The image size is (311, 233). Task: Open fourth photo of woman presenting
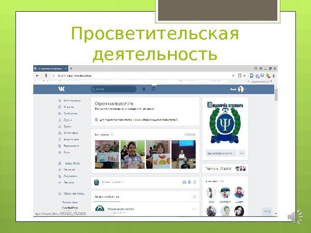[x=184, y=154]
